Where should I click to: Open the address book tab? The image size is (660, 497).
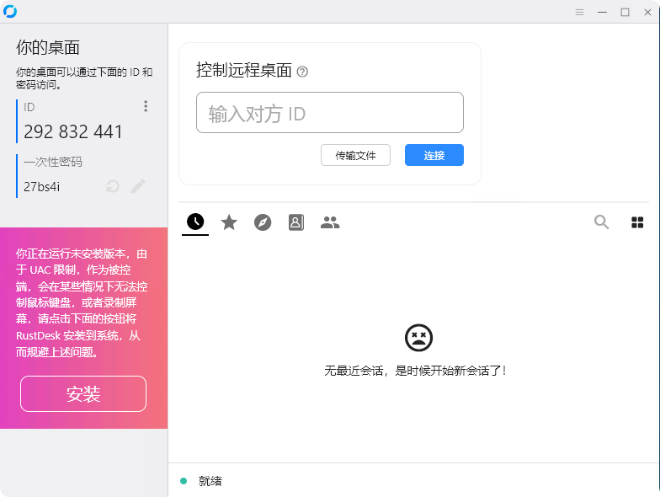click(x=296, y=222)
